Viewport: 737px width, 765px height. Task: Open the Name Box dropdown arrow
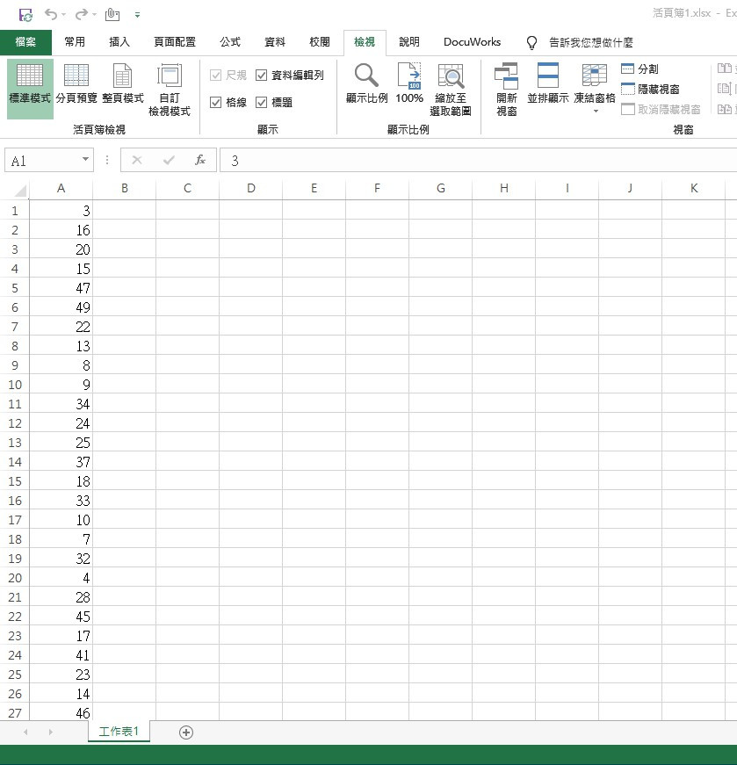(x=85, y=160)
